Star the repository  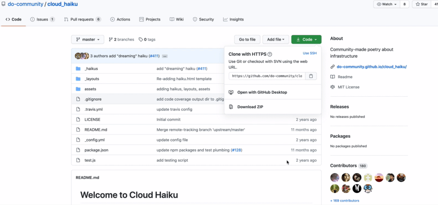pyautogui.click(x=422, y=4)
